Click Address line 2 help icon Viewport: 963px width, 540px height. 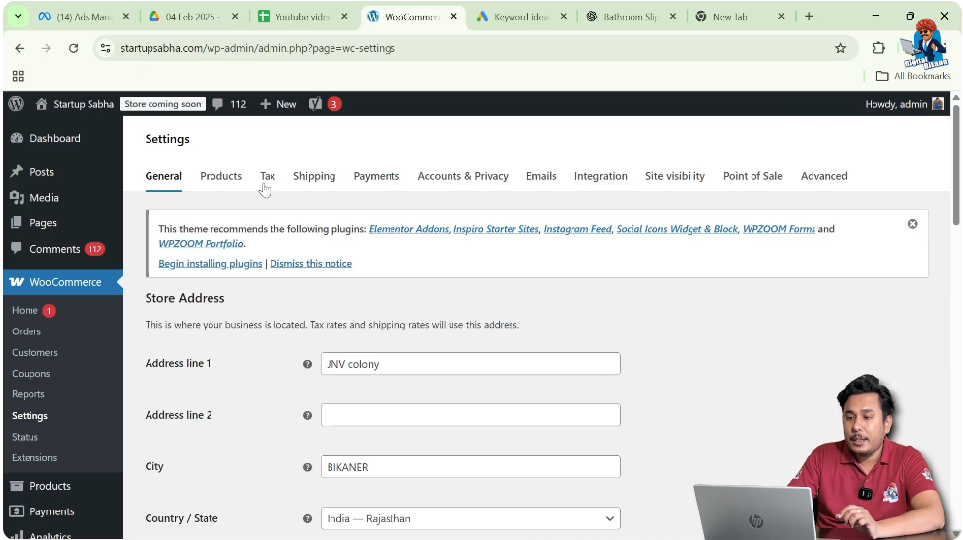point(307,416)
